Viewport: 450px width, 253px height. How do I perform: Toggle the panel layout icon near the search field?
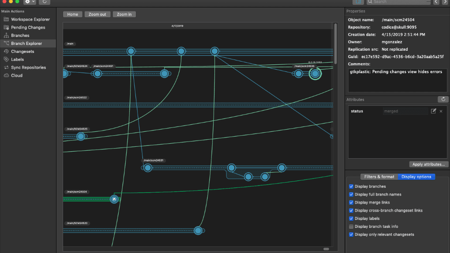coord(358,2)
